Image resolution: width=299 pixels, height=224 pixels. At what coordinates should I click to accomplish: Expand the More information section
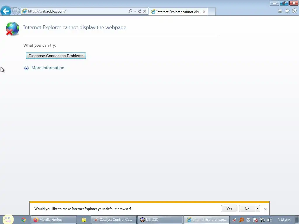point(26,68)
